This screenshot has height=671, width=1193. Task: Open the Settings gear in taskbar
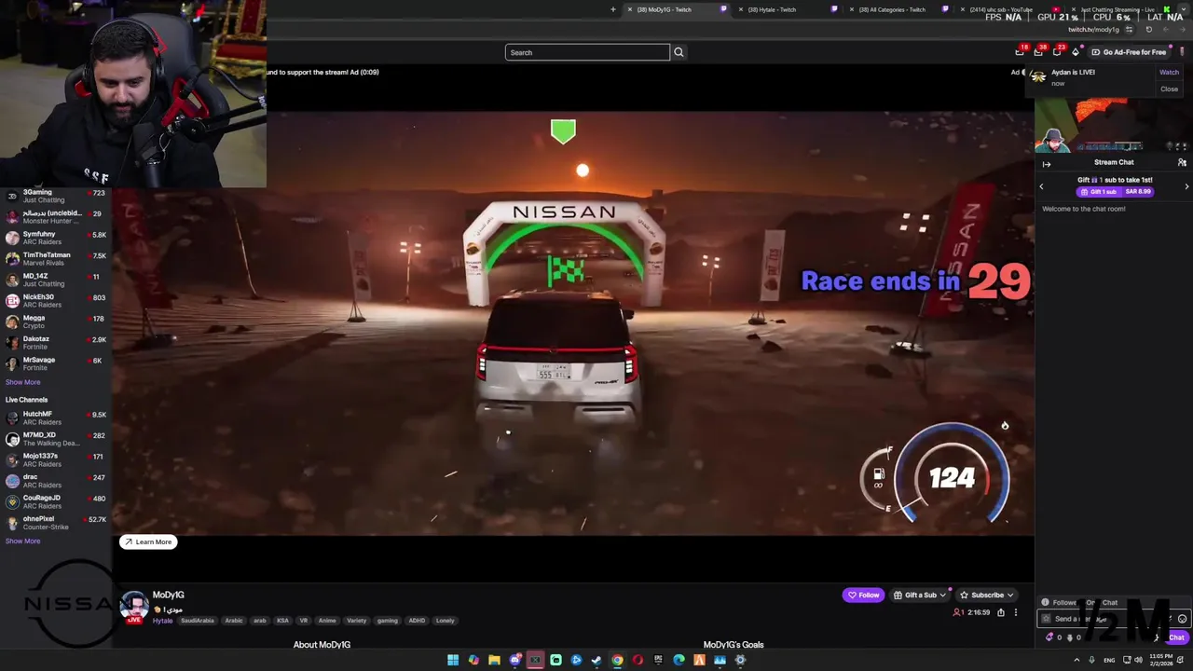(740, 660)
